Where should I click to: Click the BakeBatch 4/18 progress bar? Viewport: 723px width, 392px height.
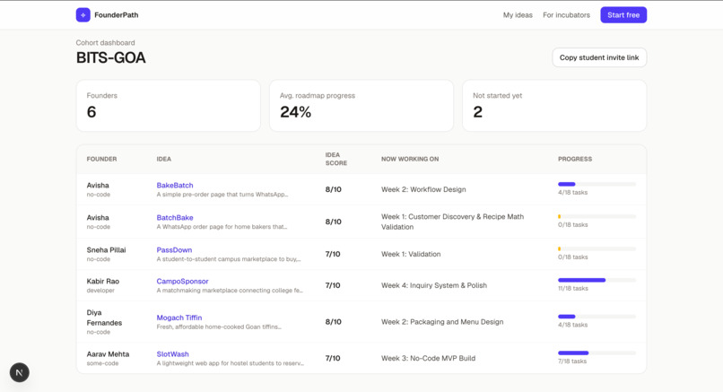(597, 184)
